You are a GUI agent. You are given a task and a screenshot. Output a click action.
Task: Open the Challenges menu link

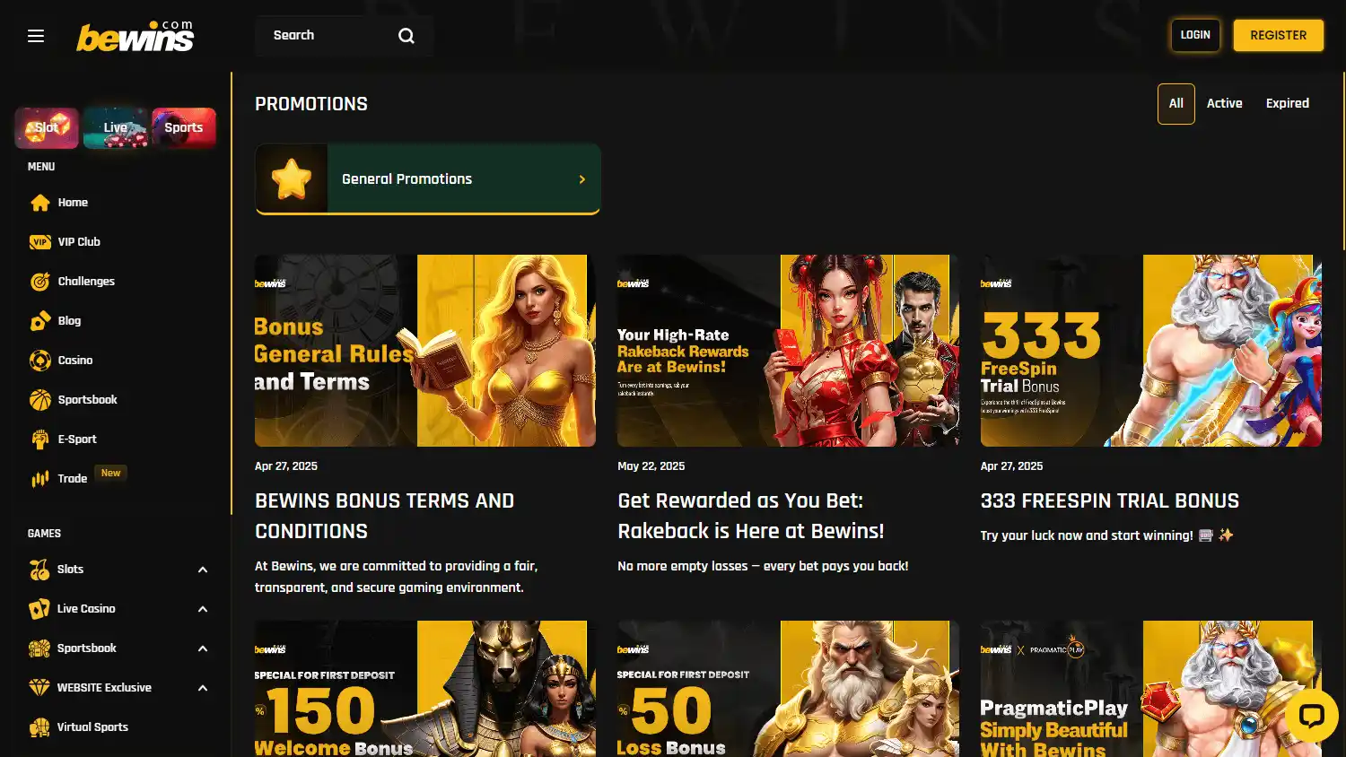click(x=86, y=282)
